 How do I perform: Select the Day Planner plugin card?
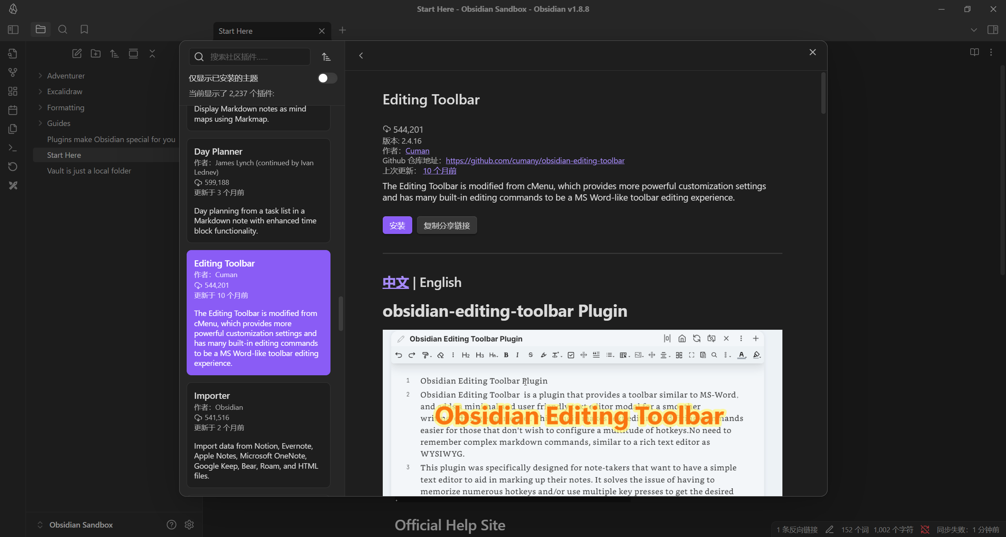pos(259,190)
